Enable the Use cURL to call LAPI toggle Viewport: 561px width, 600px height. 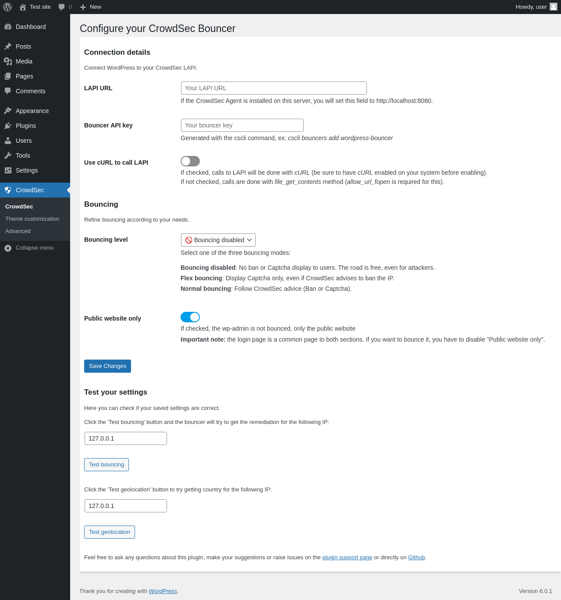pos(190,161)
